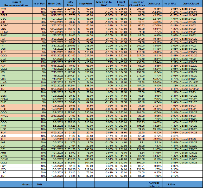Viewport: 203px width, 188px height.
Task: Click the 'Average Return =' label cell
Action: [x=154, y=185]
